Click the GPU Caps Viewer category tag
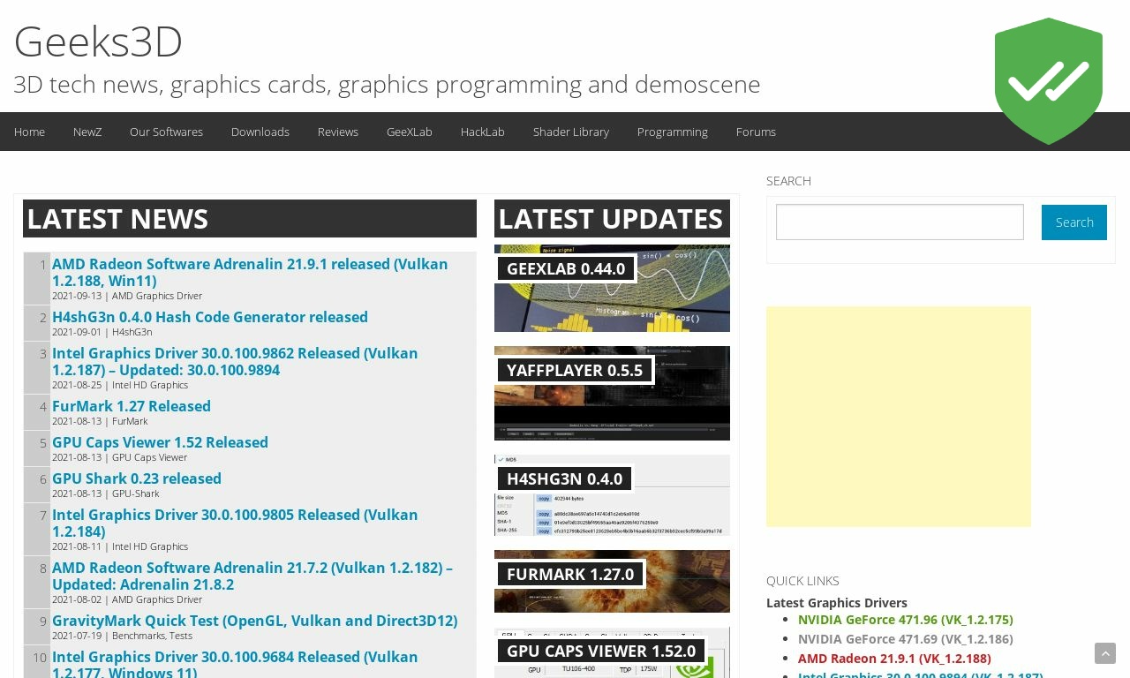Image resolution: width=1130 pixels, height=678 pixels. [149, 457]
